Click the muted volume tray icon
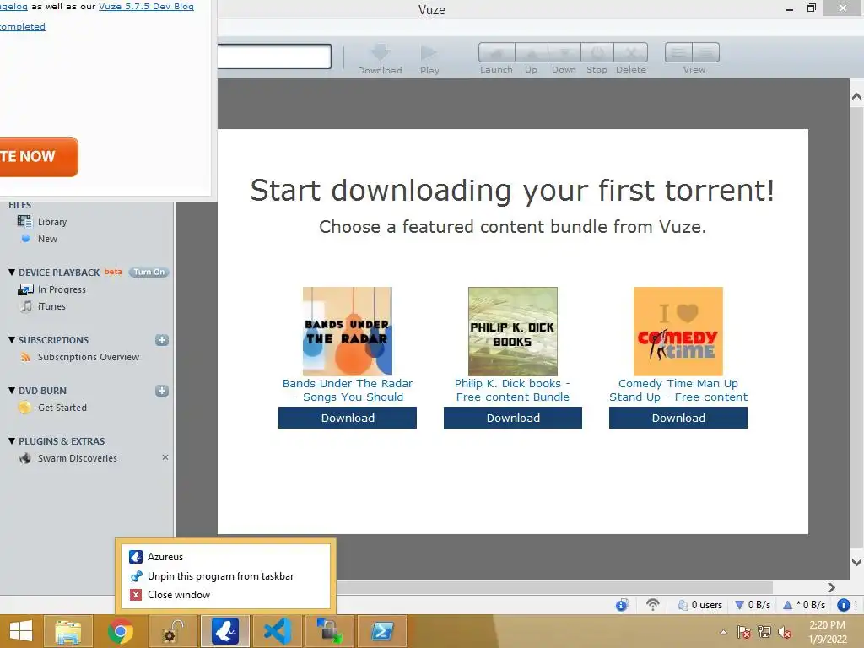Image resolution: width=864 pixels, height=648 pixels. click(x=785, y=632)
